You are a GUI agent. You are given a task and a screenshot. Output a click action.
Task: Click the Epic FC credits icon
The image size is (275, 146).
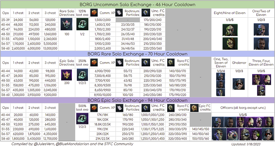194,108
